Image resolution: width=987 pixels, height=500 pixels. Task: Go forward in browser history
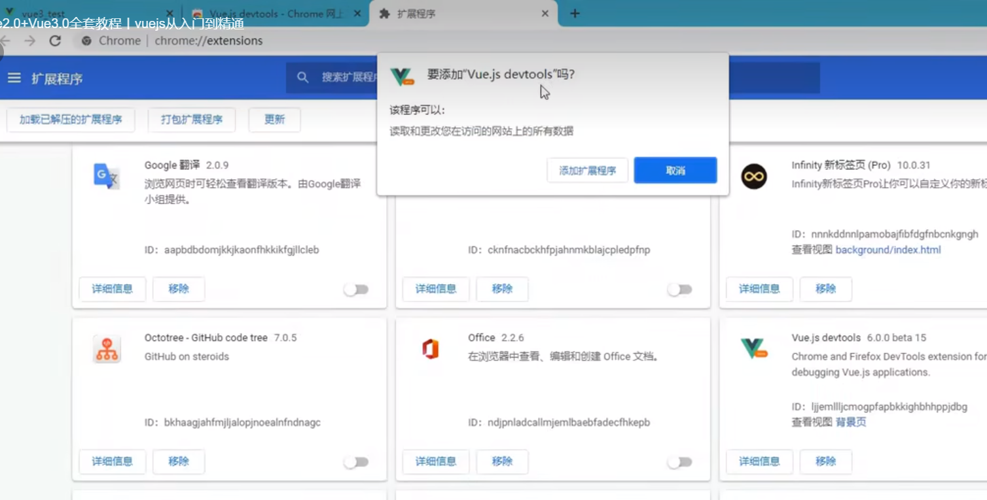pyautogui.click(x=30, y=41)
